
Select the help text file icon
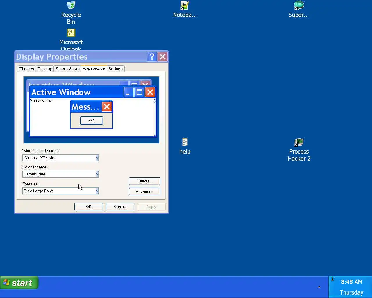[185, 146]
